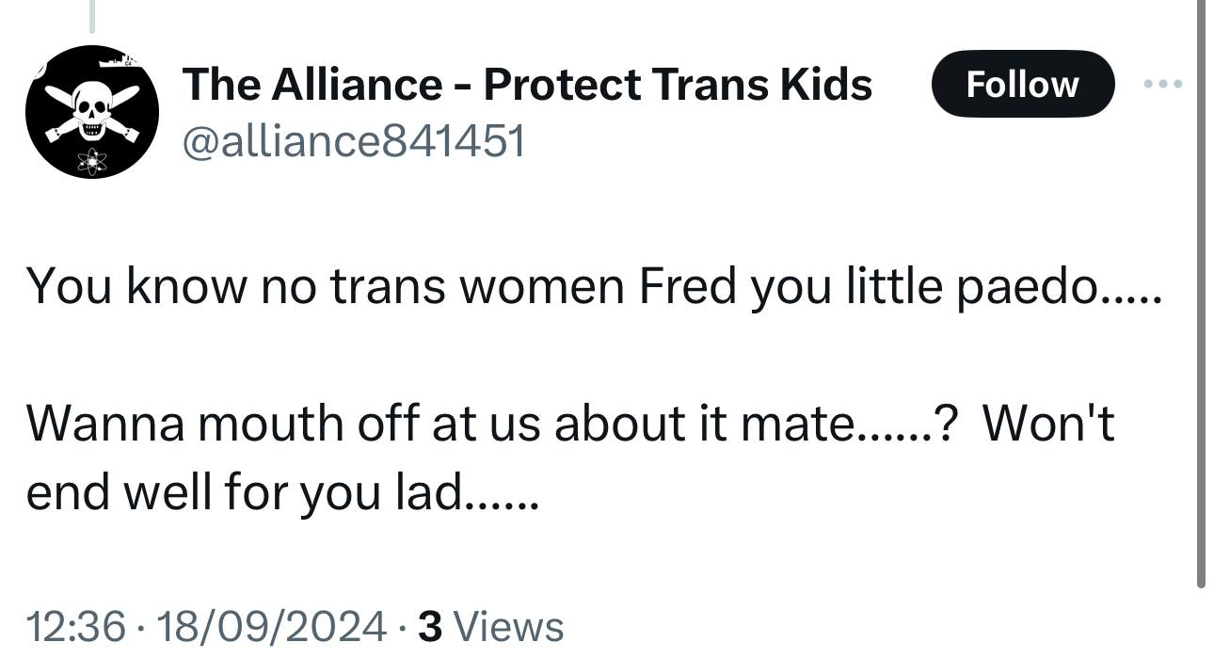Viewport: 1214px width, 658px height.
Task: Click the word "Won't" in the tweet
Action: pyautogui.click(x=1049, y=423)
